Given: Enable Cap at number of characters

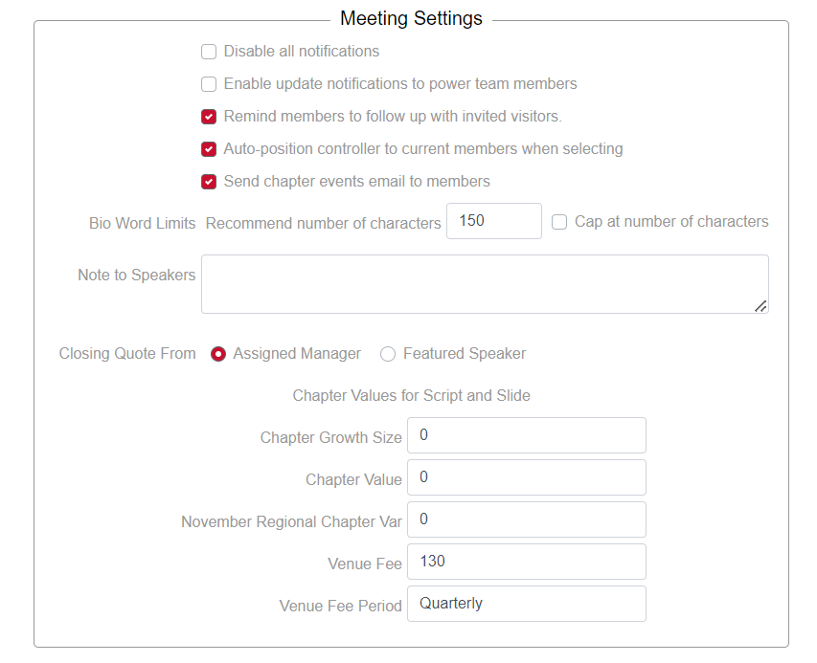Looking at the screenshot, I should [560, 222].
